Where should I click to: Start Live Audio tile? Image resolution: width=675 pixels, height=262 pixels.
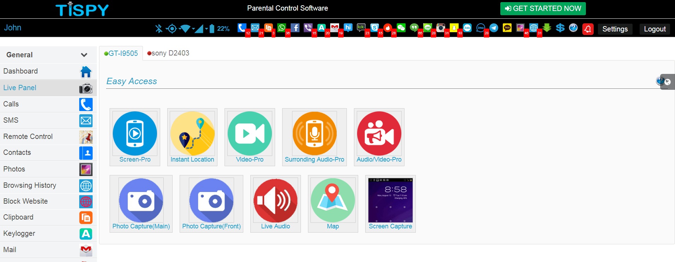coord(275,204)
